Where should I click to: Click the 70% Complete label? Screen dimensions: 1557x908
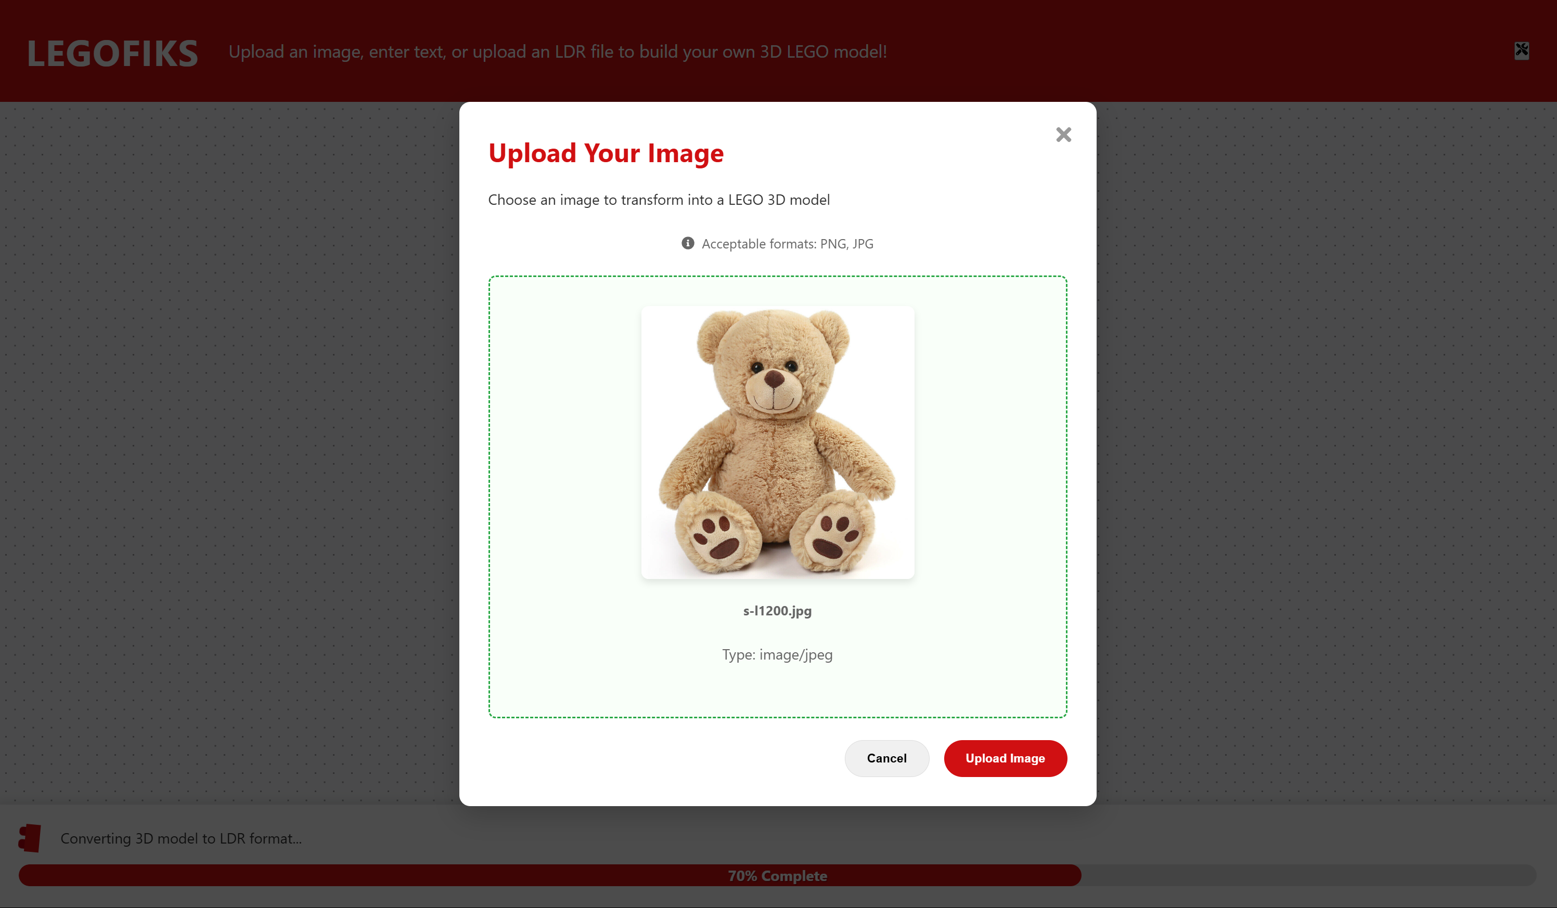[777, 875]
